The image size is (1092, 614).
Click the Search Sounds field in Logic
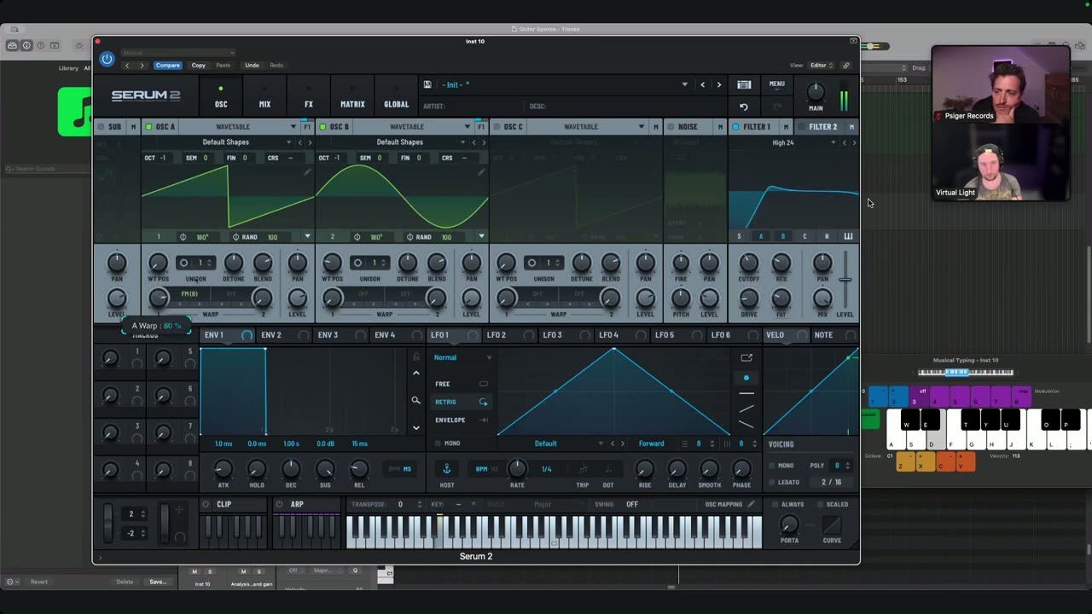pyautogui.click(x=47, y=169)
